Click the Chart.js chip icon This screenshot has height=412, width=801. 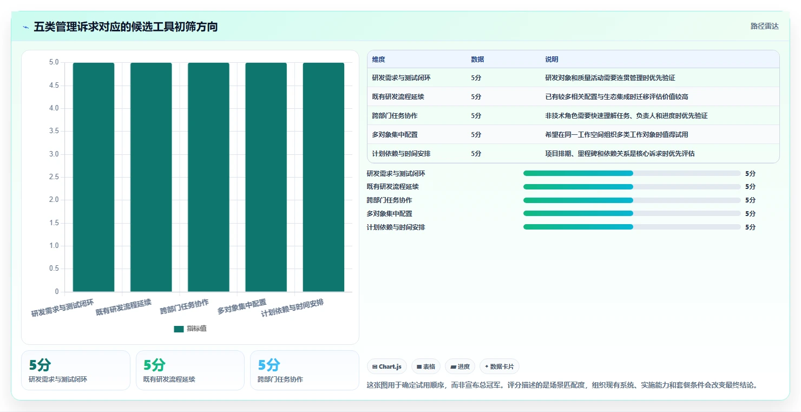coord(375,367)
